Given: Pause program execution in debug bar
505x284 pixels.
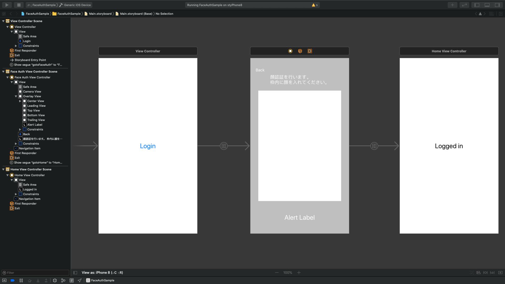Looking at the screenshot, I should (21, 280).
